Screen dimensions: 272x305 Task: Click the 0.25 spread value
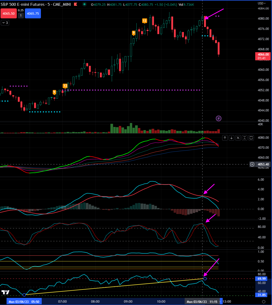pos(21,10)
